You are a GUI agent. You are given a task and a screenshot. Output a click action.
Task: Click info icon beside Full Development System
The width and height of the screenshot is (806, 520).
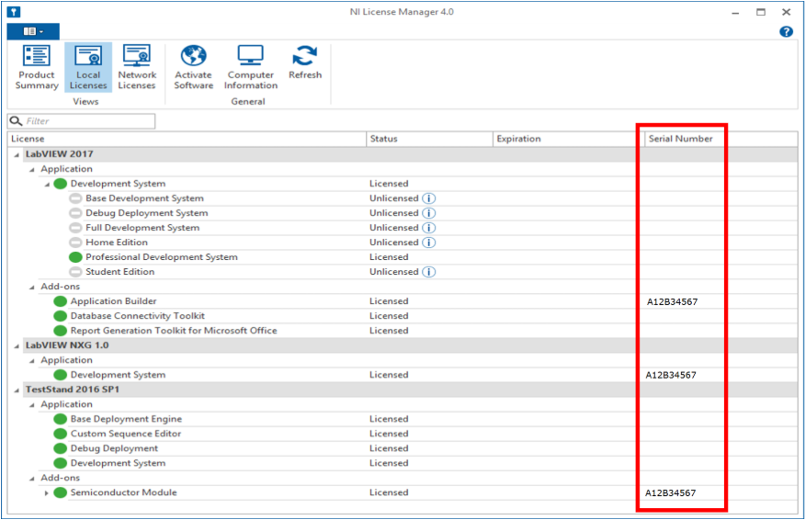[x=428, y=228]
